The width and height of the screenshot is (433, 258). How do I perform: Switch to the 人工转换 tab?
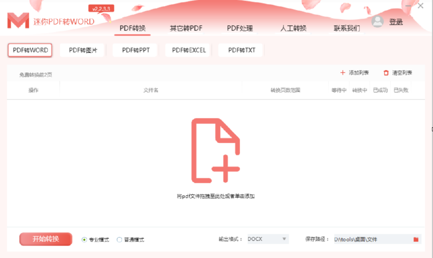293,28
